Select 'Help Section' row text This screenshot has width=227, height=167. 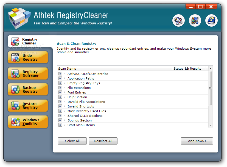[x=77, y=97]
